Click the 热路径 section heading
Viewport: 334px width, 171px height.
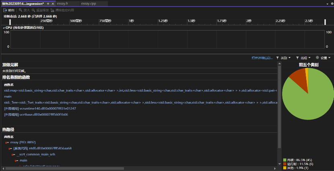coord(8,129)
